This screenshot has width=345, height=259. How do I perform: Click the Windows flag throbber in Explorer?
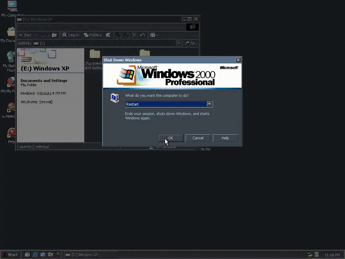[x=192, y=27]
